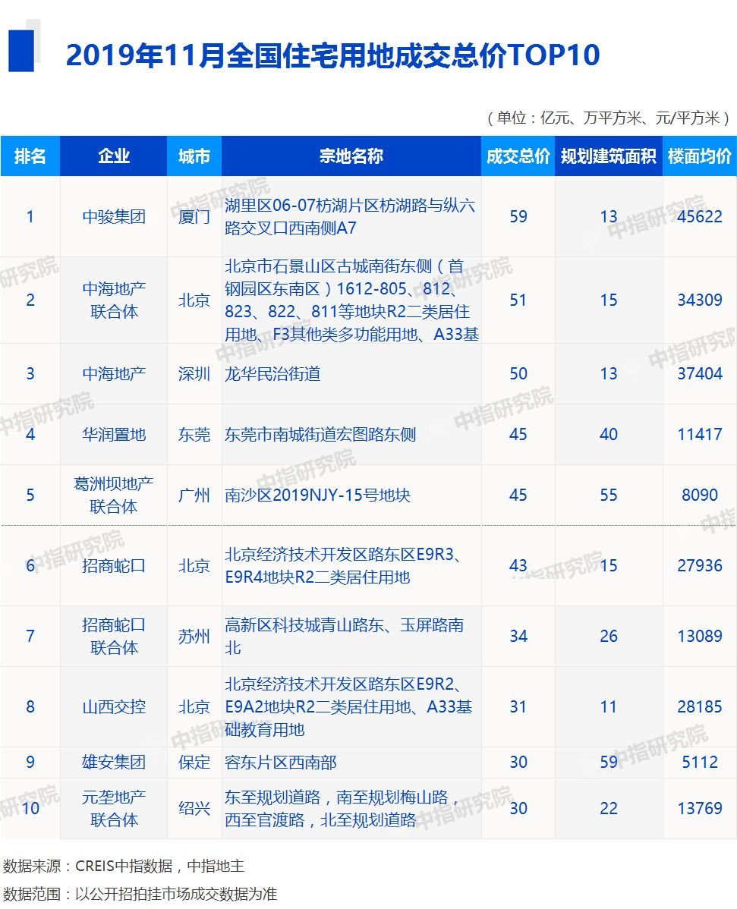
Task: Click company cell 招商蛇口联合体
Action: [114, 636]
